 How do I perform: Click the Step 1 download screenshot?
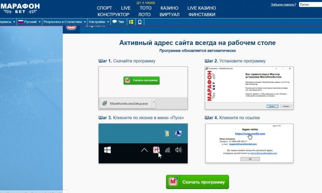click(x=143, y=88)
